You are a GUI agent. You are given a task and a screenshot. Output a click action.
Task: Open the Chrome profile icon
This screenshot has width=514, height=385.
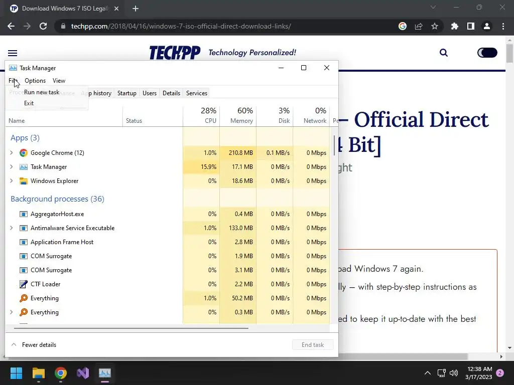[487, 26]
